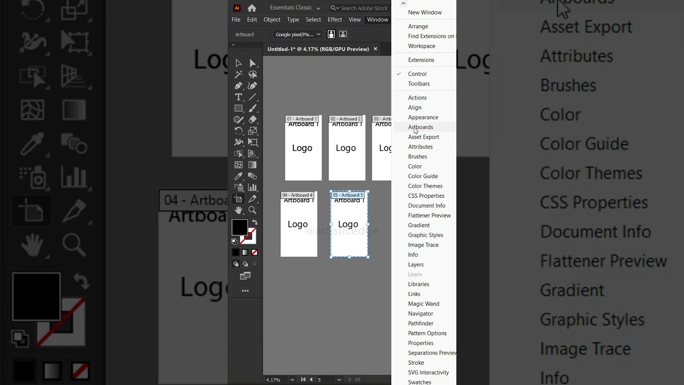Select the Pen tool
The height and width of the screenshot is (385, 684).
coord(238,86)
